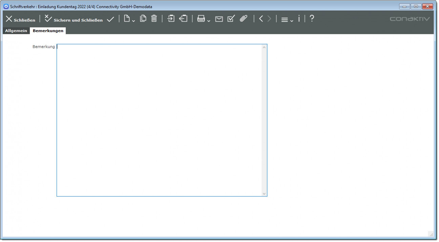Click the paperclip attachment icon
The image size is (439, 242).
coord(243,19)
